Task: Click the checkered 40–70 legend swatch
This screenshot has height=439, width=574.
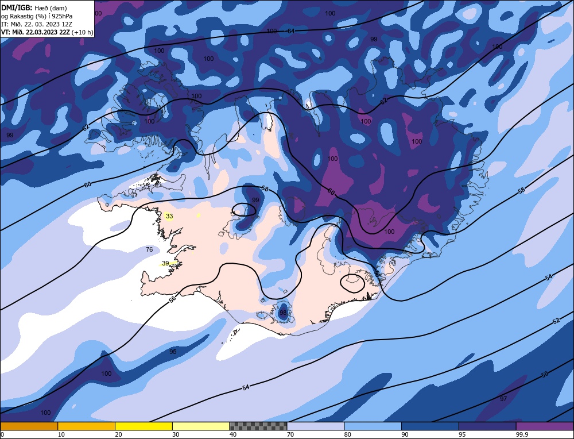Action: point(258,426)
